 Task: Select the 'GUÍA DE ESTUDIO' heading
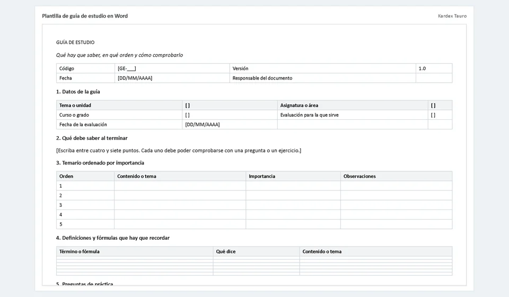[75, 42]
